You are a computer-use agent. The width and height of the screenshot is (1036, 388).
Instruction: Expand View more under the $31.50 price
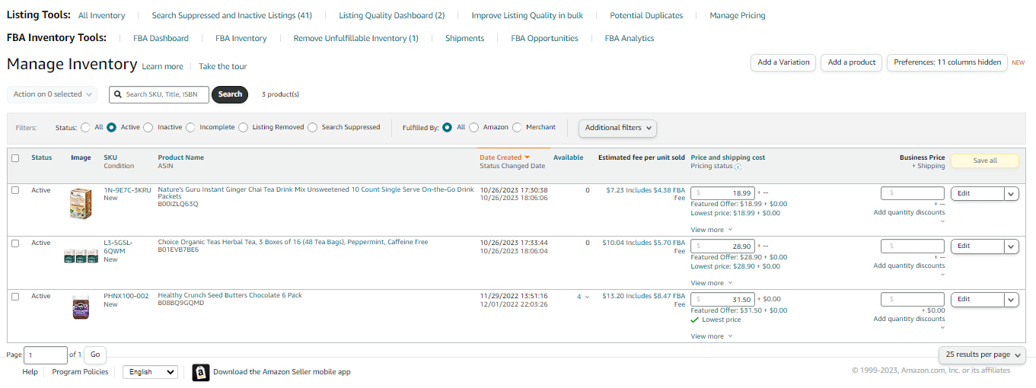pos(711,336)
